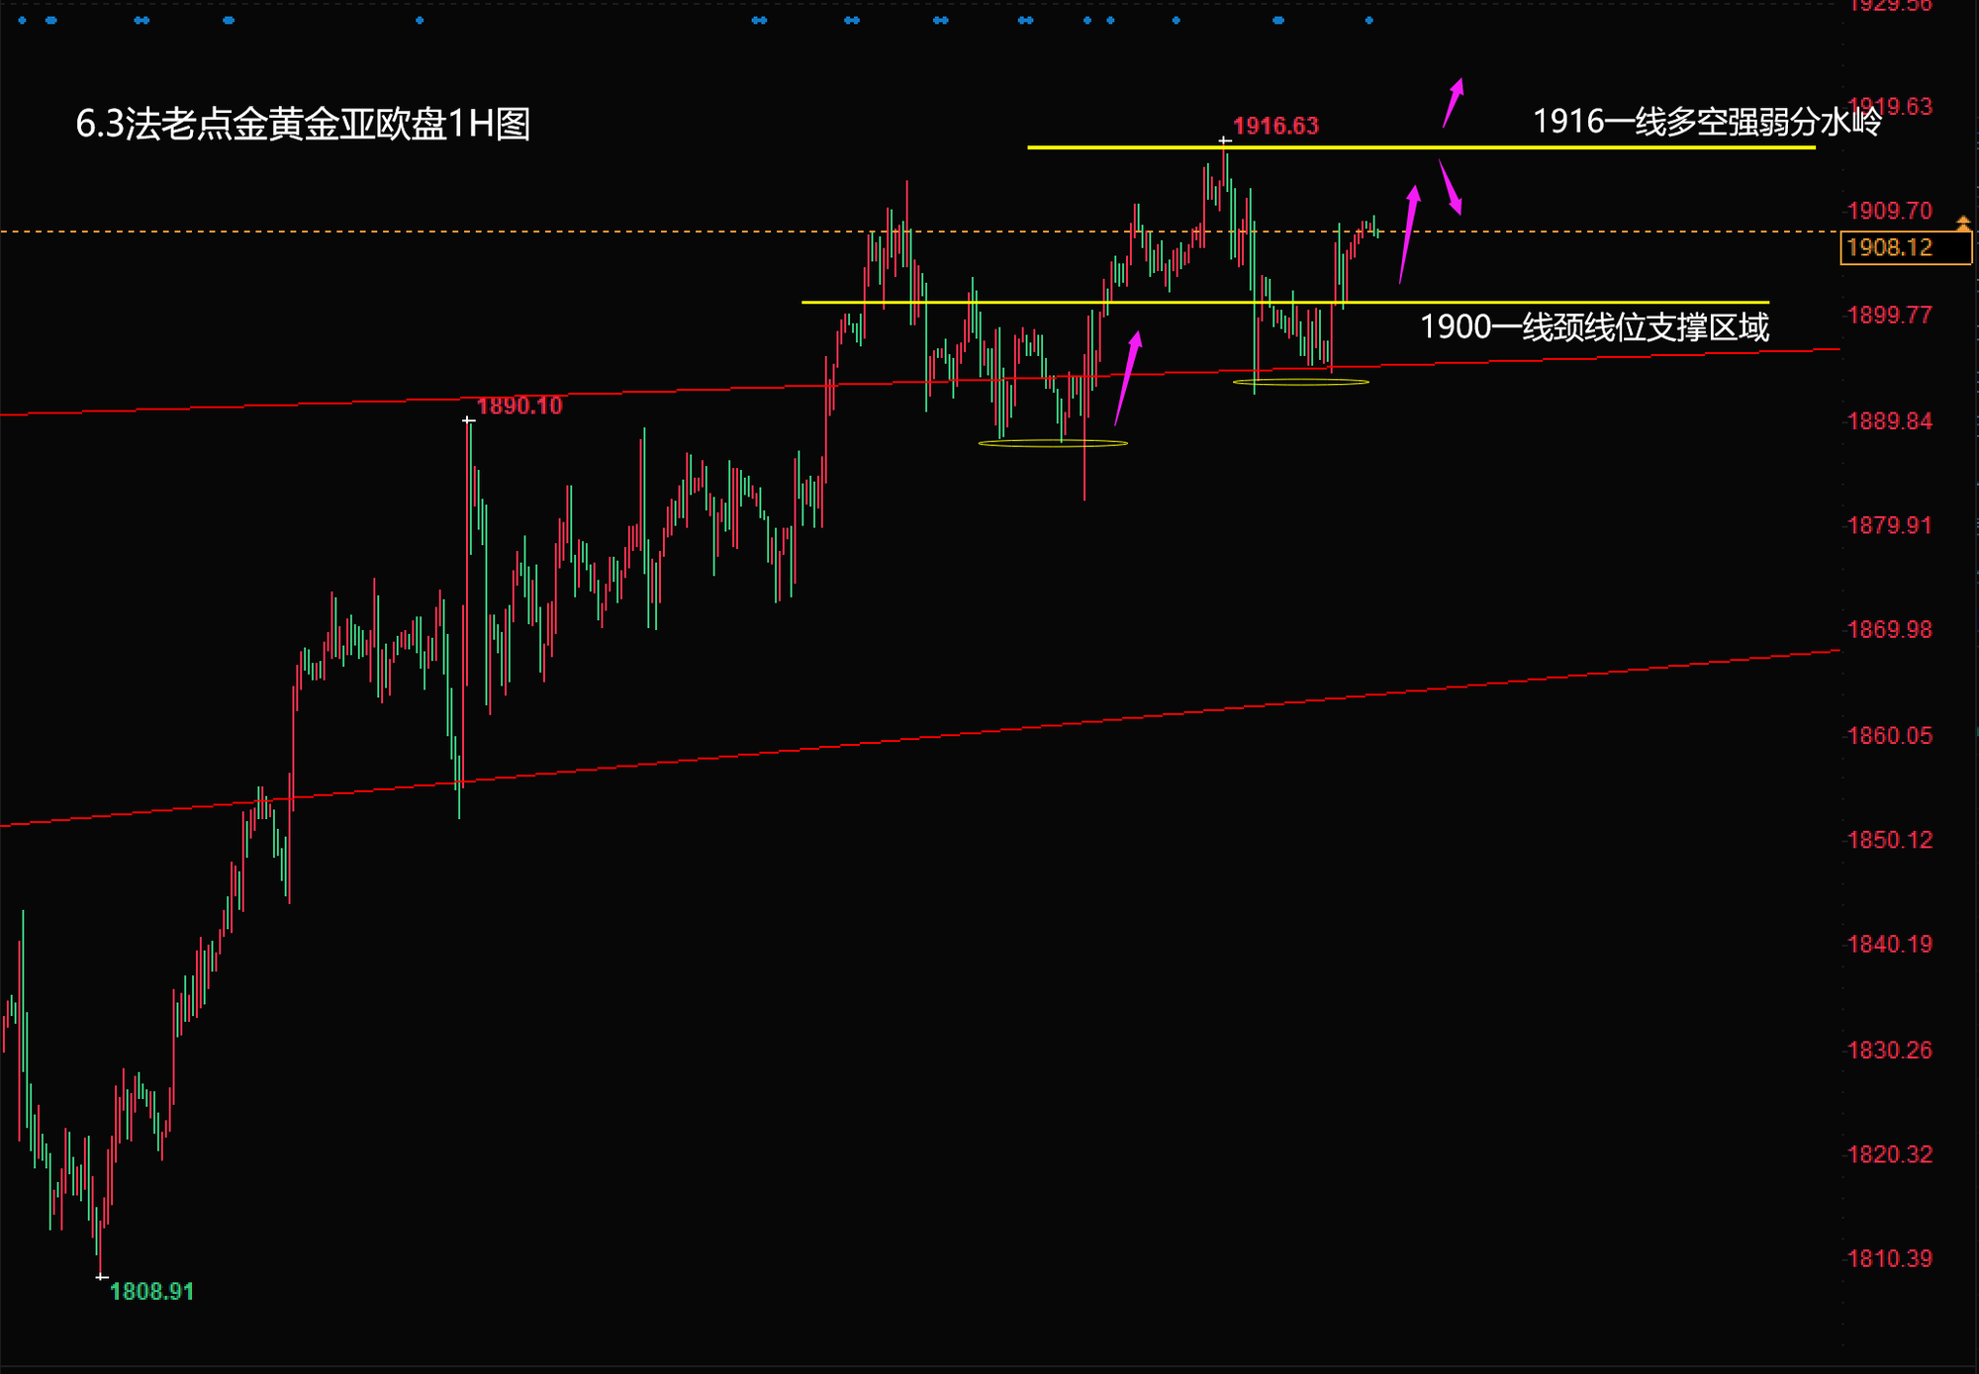This screenshot has height=1374, width=1979.
Task: Click the leftmost blue event dot at top
Action: 22,20
